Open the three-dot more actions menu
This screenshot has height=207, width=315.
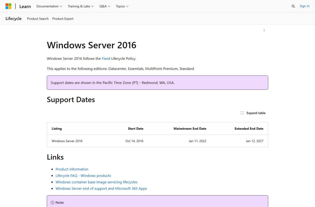pyautogui.click(x=264, y=30)
